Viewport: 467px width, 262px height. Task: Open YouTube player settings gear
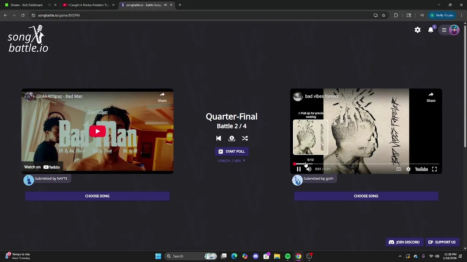408,169
